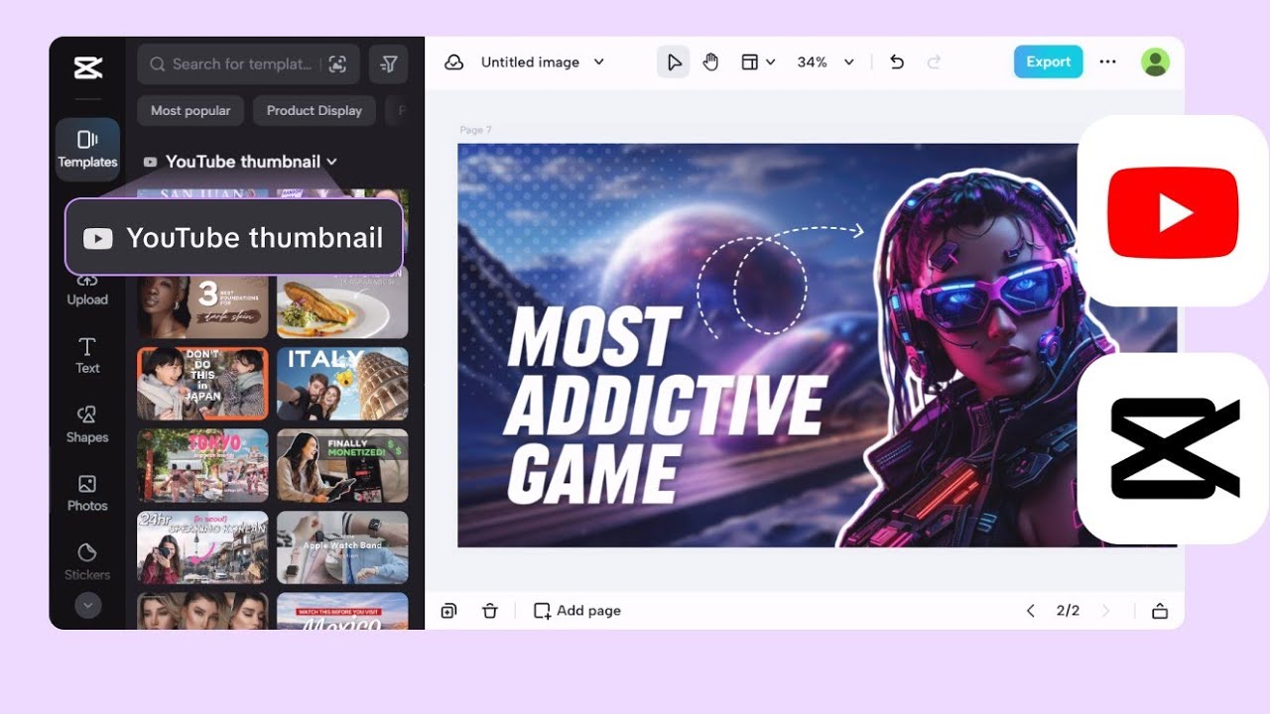Choose the Apple Watch Band template thumbnail
This screenshot has height=714, width=1270.
(x=342, y=547)
